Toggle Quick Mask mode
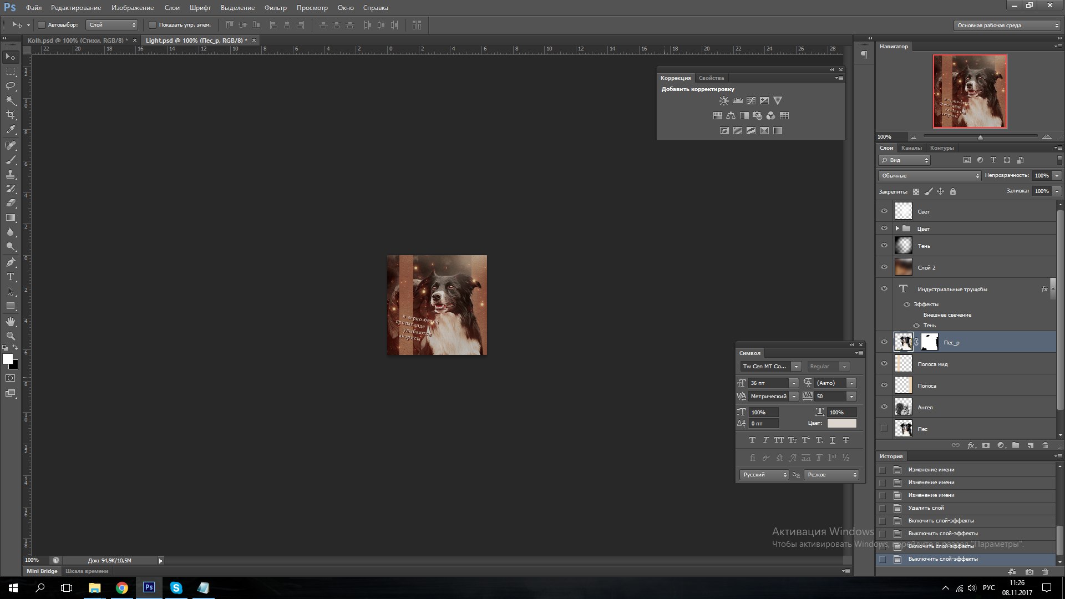The height and width of the screenshot is (599, 1065). point(11,378)
